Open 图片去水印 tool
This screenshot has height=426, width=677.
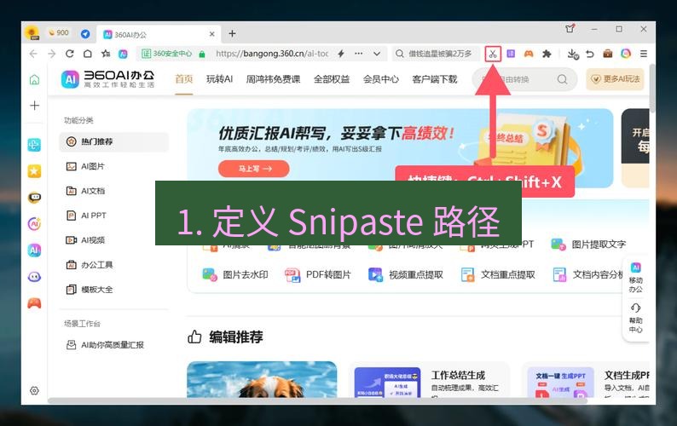[235, 274]
